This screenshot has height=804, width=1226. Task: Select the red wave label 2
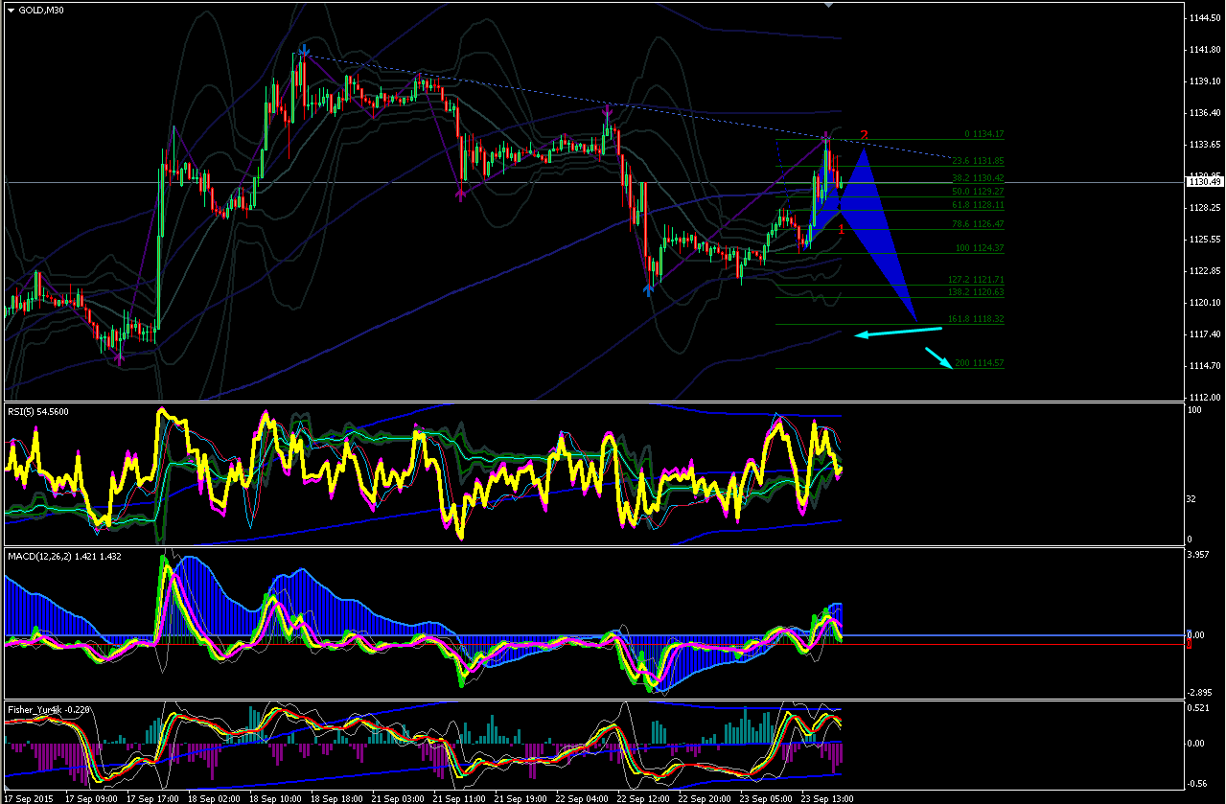point(864,136)
